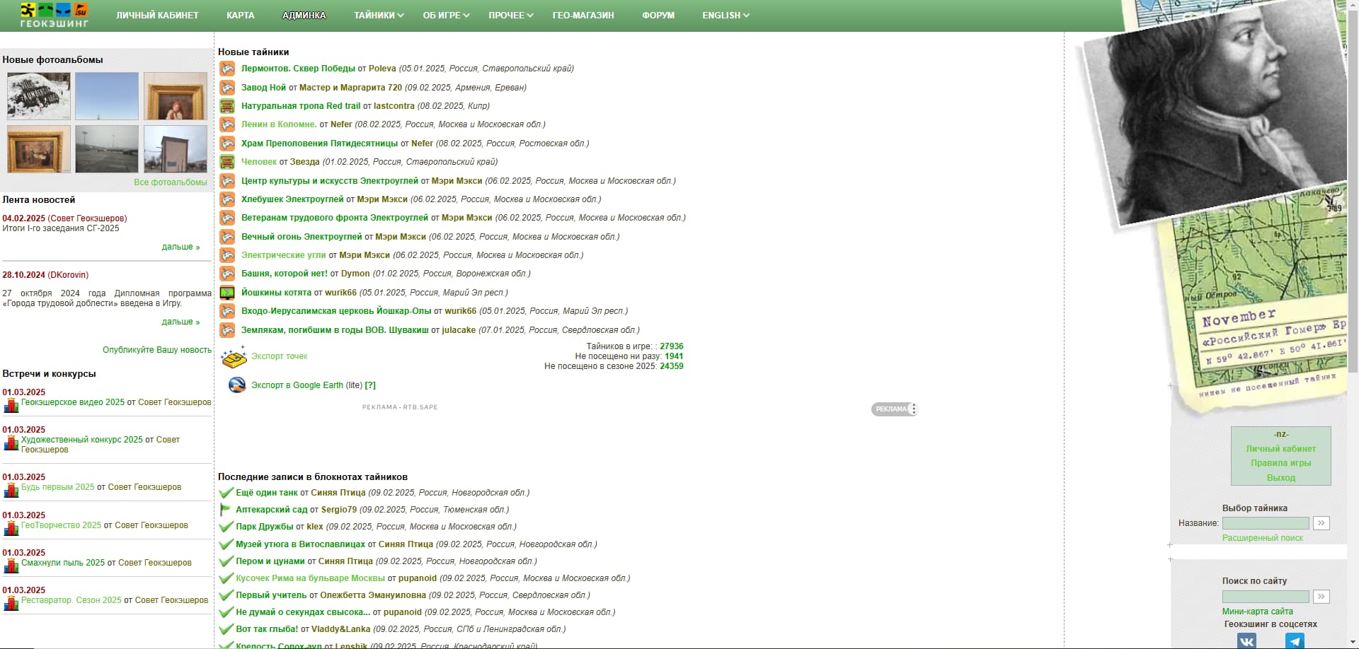Image resolution: width=1359 pixels, height=649 pixels.
Task: Expand the Об игре dropdown menu
Action: point(446,16)
